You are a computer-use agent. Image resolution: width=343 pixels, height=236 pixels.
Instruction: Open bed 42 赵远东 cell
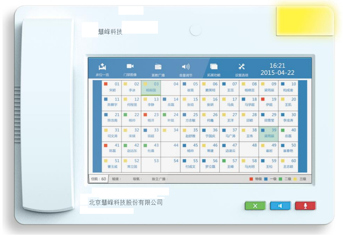(x=131, y=148)
